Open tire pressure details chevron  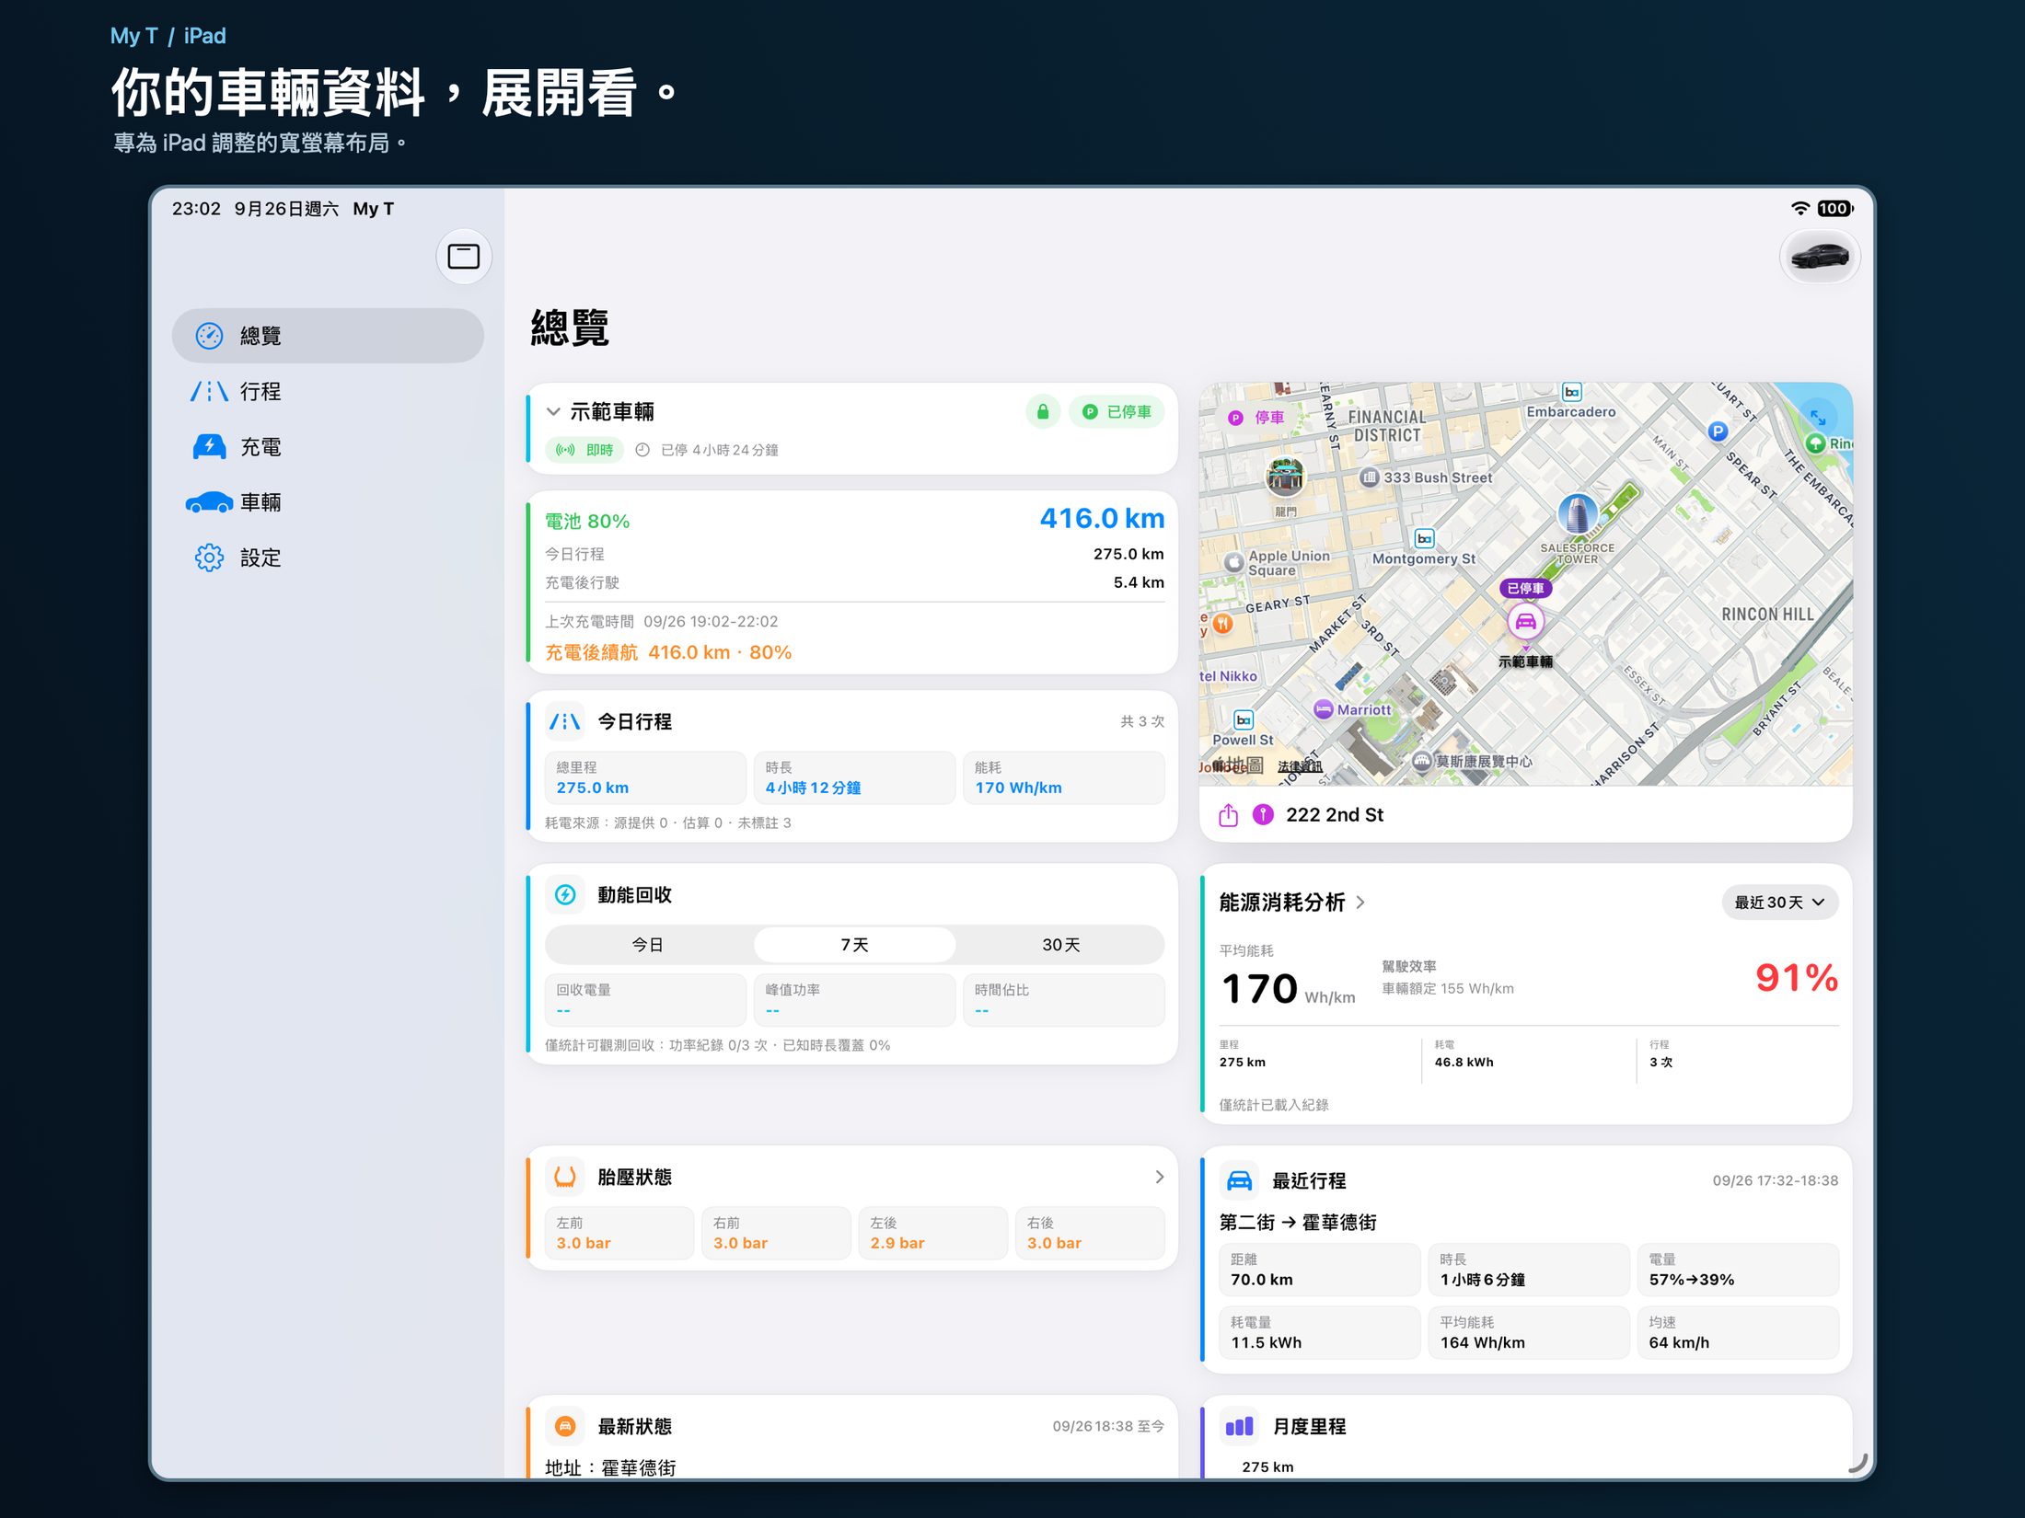[1159, 1177]
